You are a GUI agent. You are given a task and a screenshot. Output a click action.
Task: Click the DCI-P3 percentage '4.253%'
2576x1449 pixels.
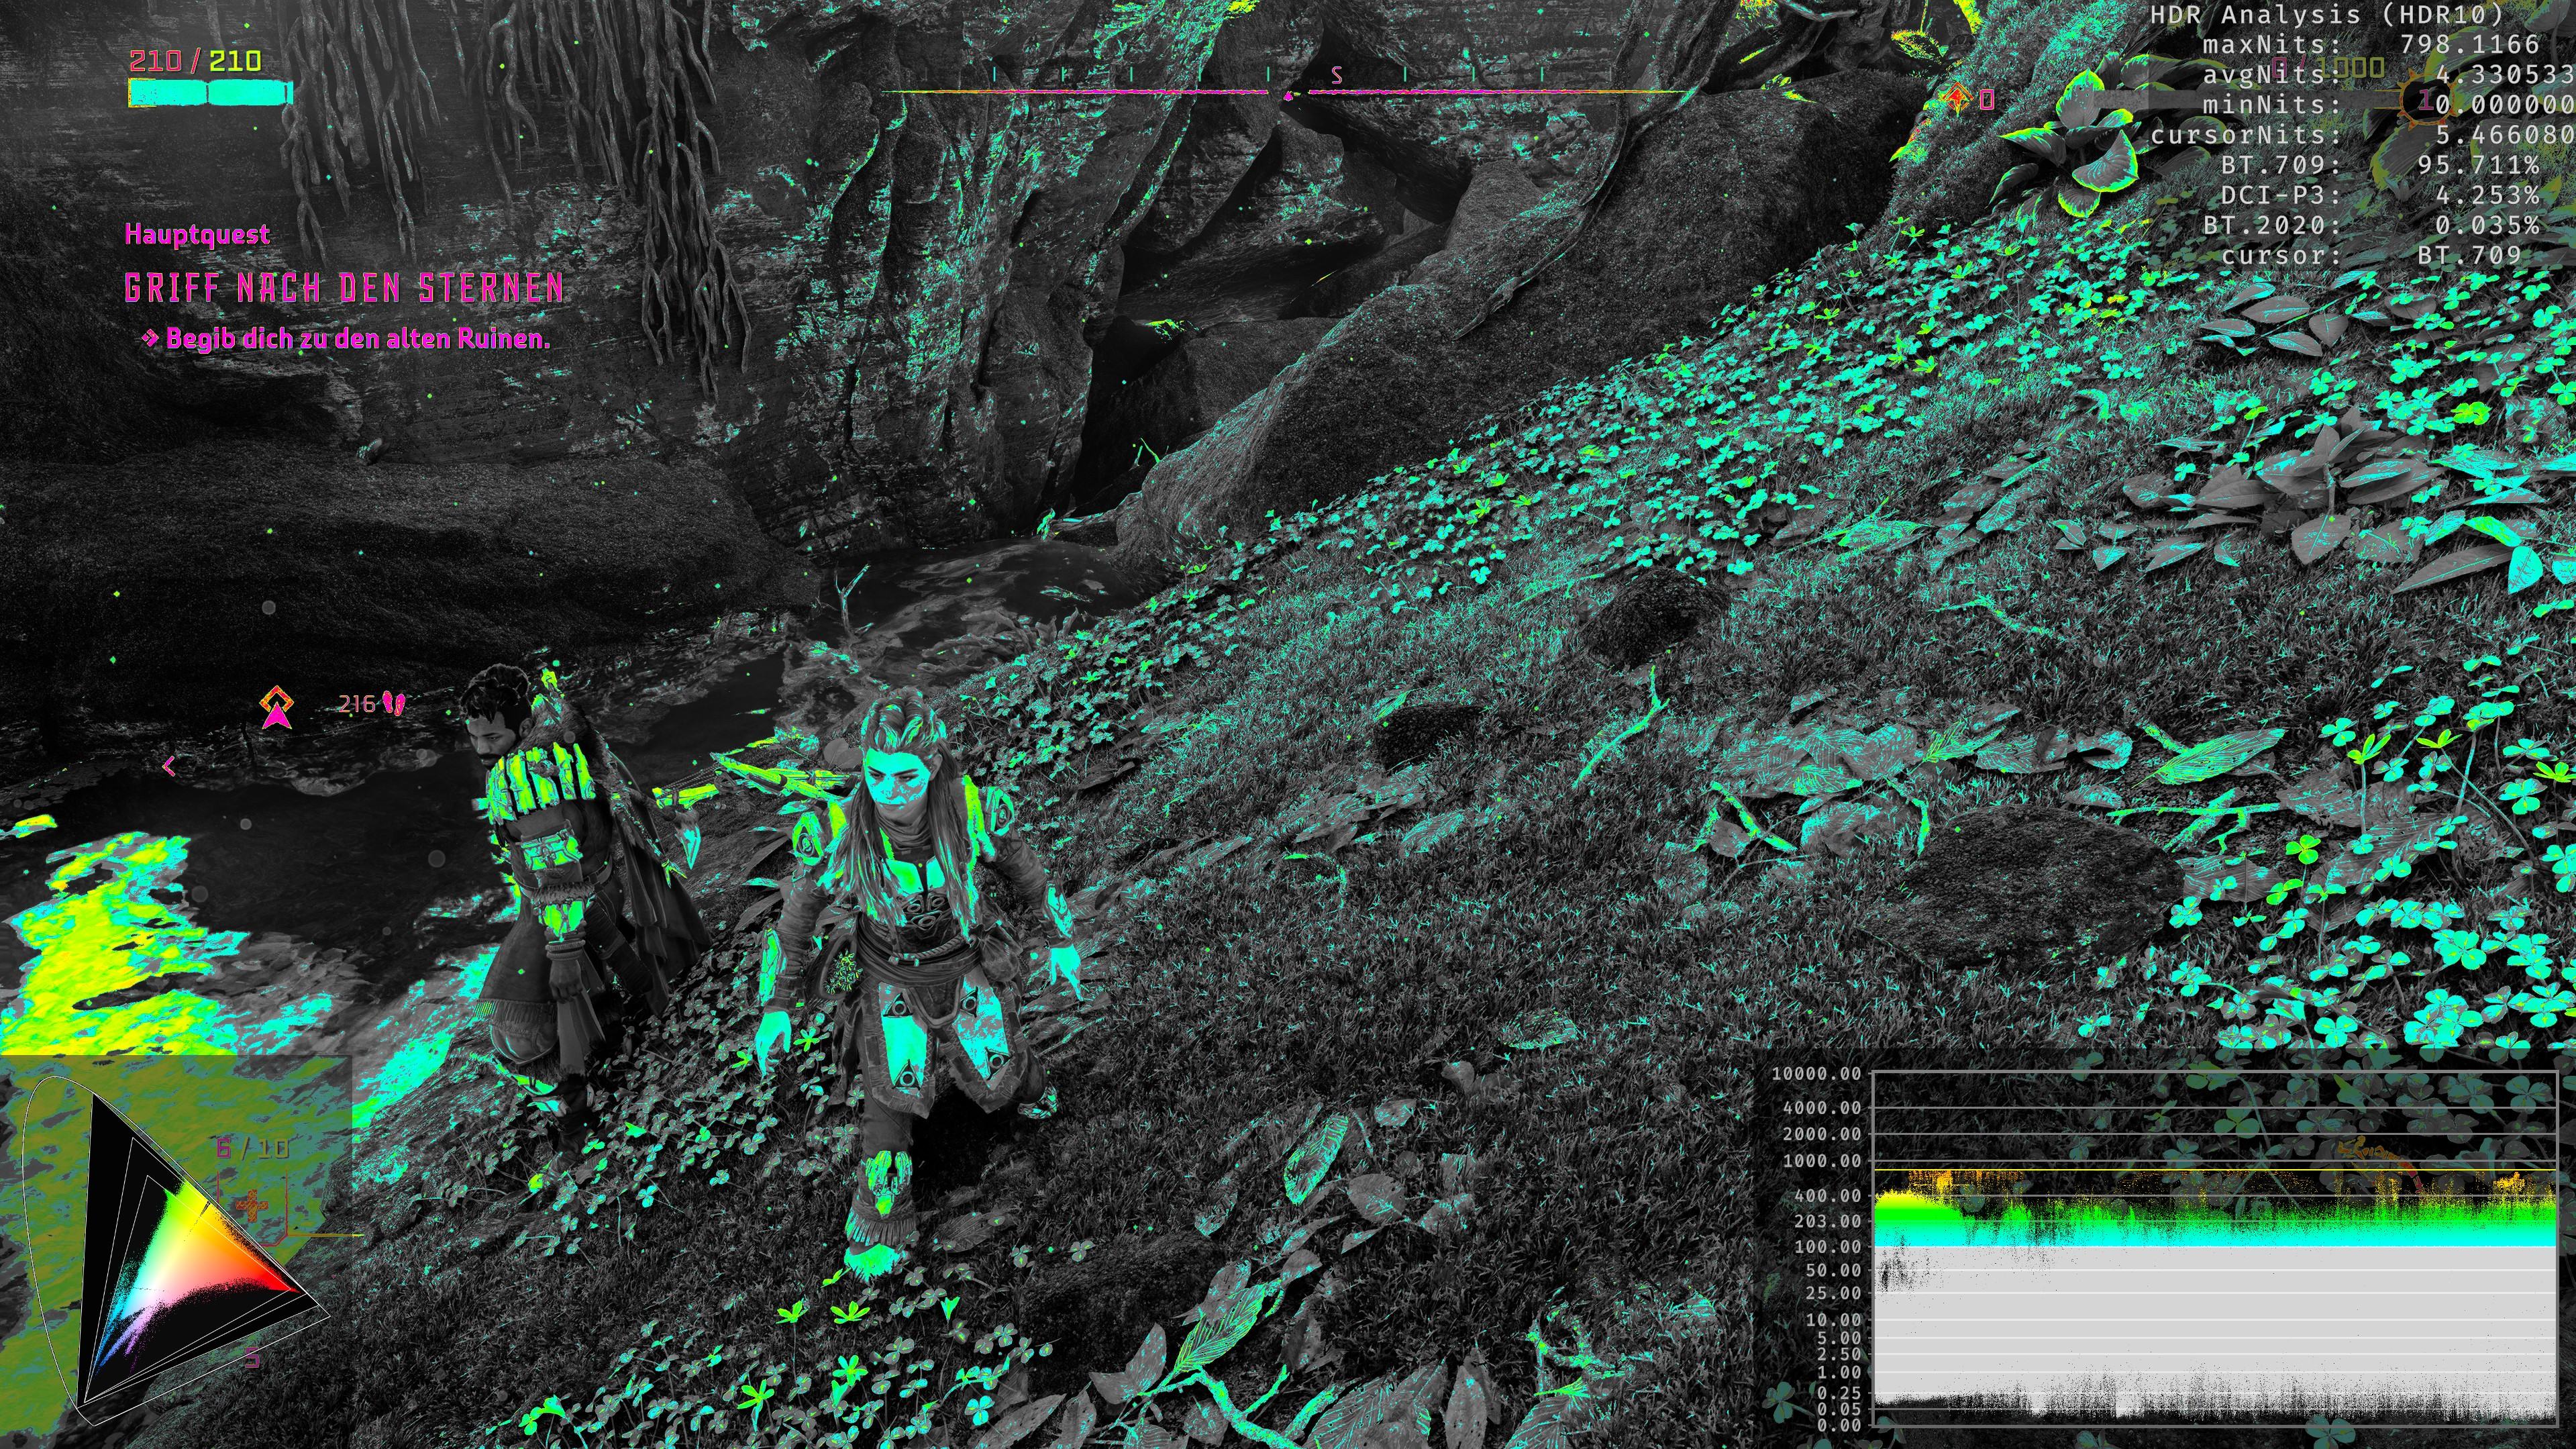click(2488, 194)
